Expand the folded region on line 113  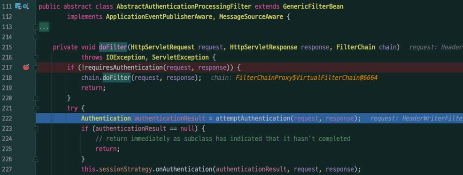point(36,27)
